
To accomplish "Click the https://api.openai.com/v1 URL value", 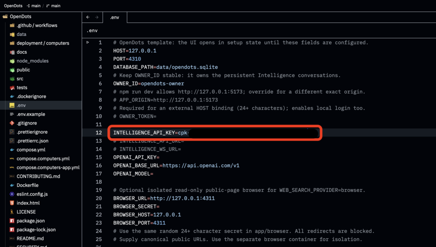I will (x=201, y=165).
